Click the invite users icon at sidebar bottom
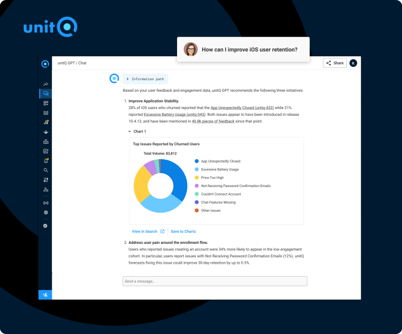Screen dimensions: 402x334 (x=45, y=295)
